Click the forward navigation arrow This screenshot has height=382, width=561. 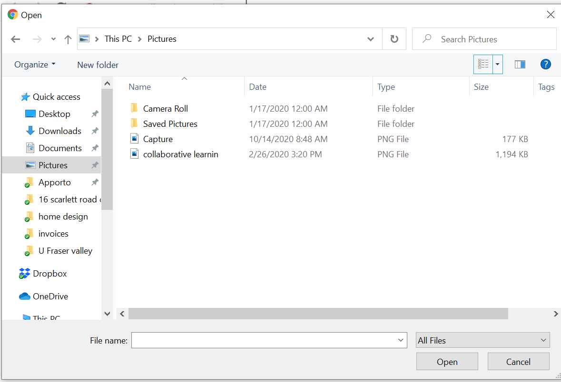point(37,39)
